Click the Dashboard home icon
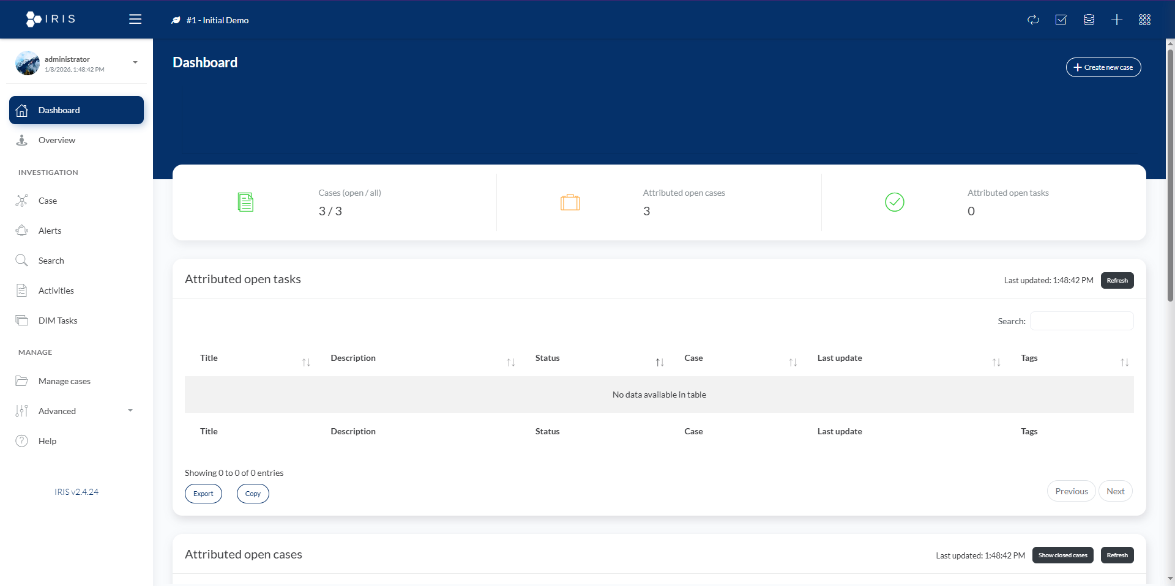1175x586 pixels. [x=22, y=110]
